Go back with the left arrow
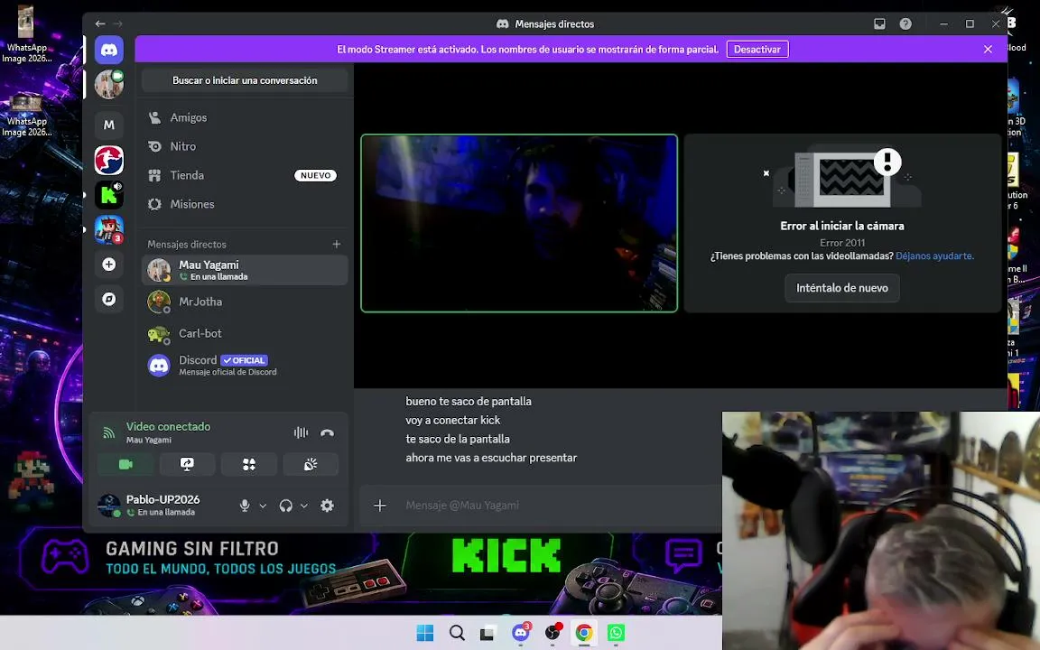Viewport: 1040px width, 650px height. coord(100,23)
